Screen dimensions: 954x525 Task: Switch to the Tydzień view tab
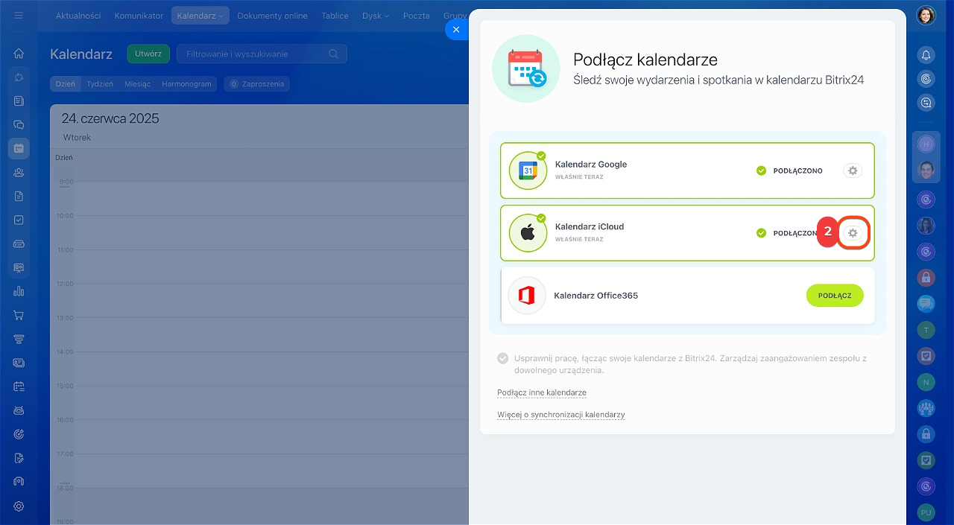[x=100, y=84]
